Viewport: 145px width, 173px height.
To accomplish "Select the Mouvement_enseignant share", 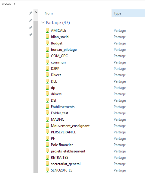I will pyautogui.click(x=70, y=126).
